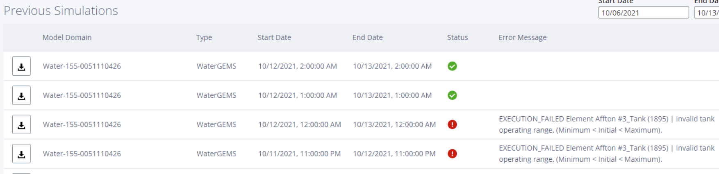This screenshot has width=719, height=174.
Task: Download the 2:00:00 AM simulation result
Action: pos(21,66)
